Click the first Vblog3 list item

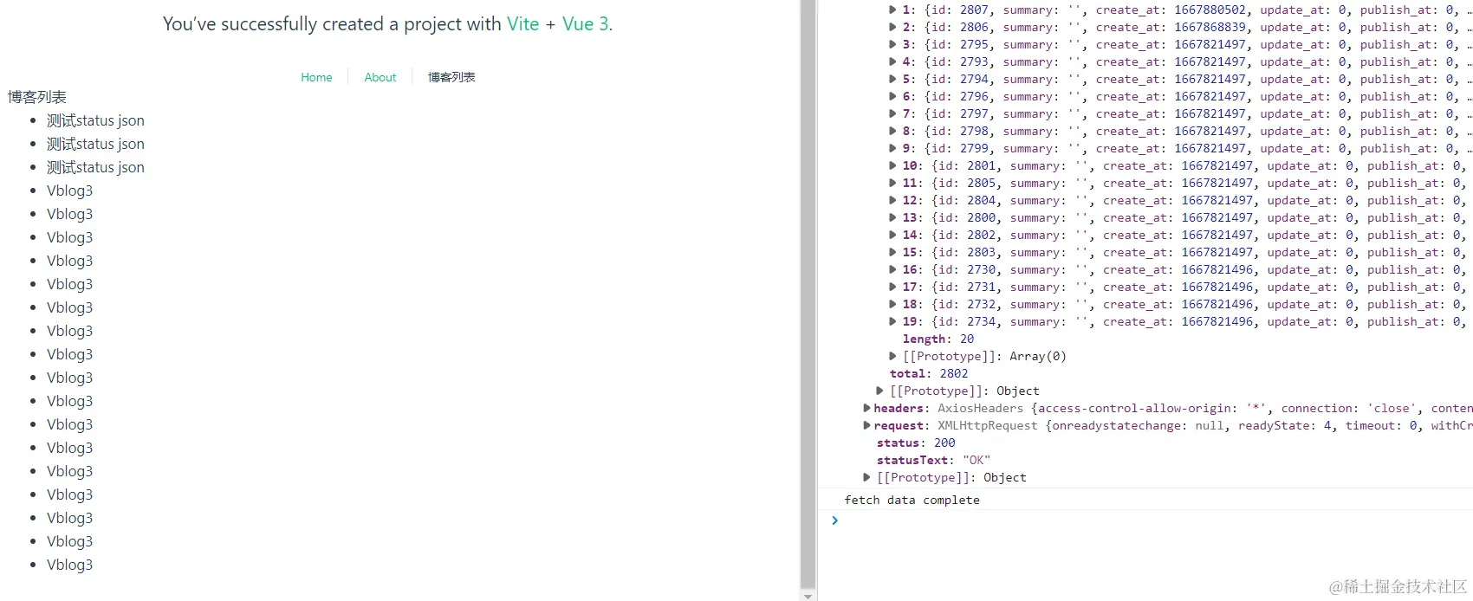[x=69, y=191]
